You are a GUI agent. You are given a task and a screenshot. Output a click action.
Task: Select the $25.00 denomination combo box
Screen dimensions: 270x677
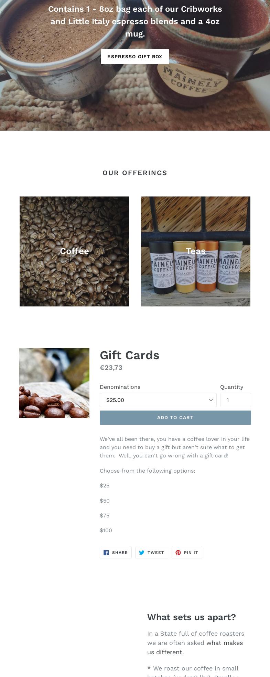(x=158, y=400)
